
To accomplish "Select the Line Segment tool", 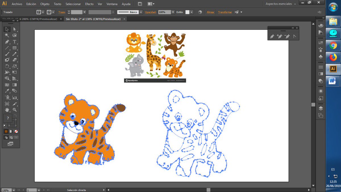I will pyautogui.click(x=7, y=48).
